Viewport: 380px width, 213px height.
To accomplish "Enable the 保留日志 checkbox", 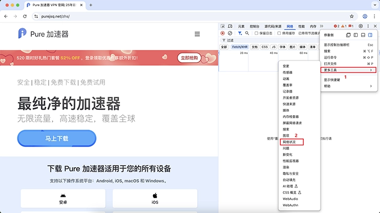I will (x=257, y=33).
